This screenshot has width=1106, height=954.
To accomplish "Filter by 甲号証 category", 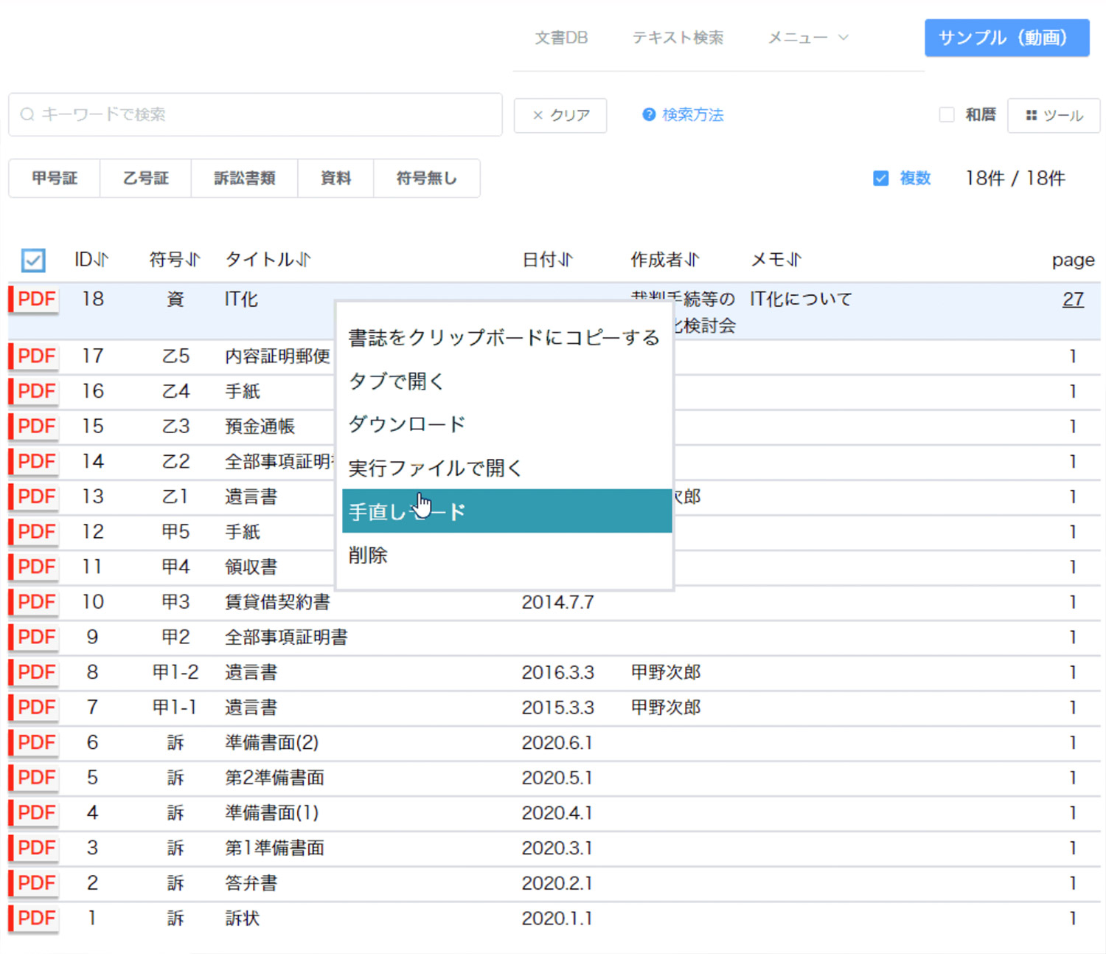I will [x=55, y=179].
